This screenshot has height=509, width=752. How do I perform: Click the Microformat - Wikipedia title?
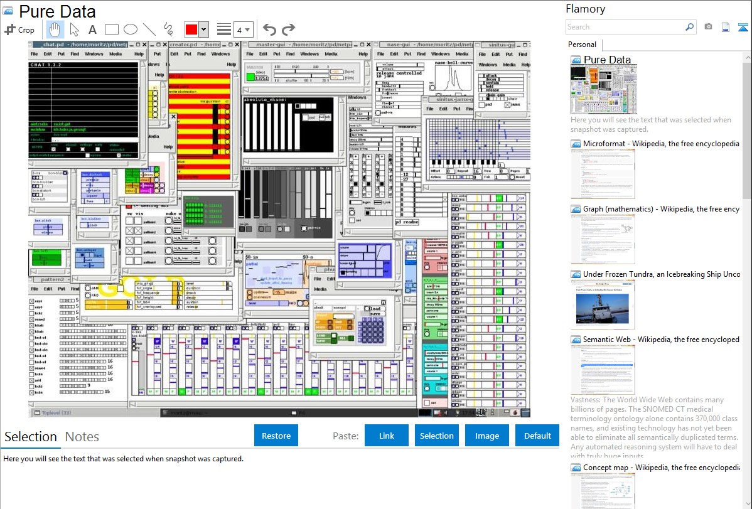pos(661,144)
